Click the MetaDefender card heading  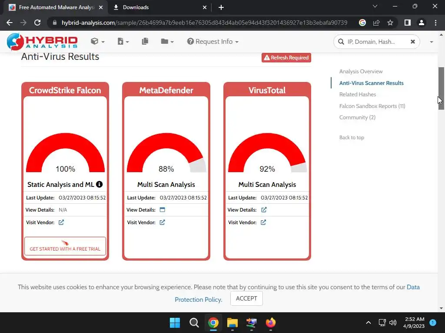pyautogui.click(x=166, y=90)
